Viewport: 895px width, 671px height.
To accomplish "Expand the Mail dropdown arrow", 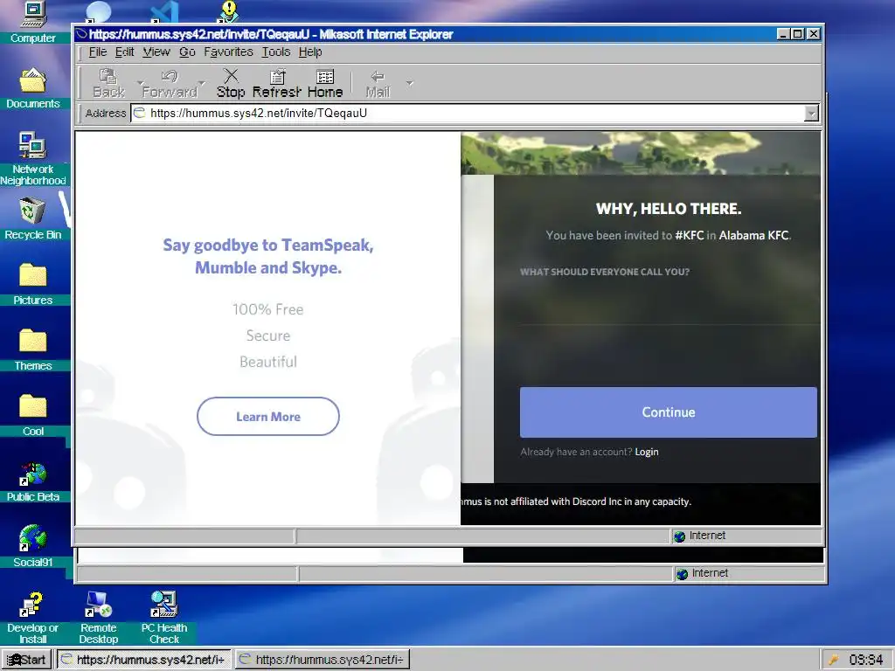I will coord(409,83).
